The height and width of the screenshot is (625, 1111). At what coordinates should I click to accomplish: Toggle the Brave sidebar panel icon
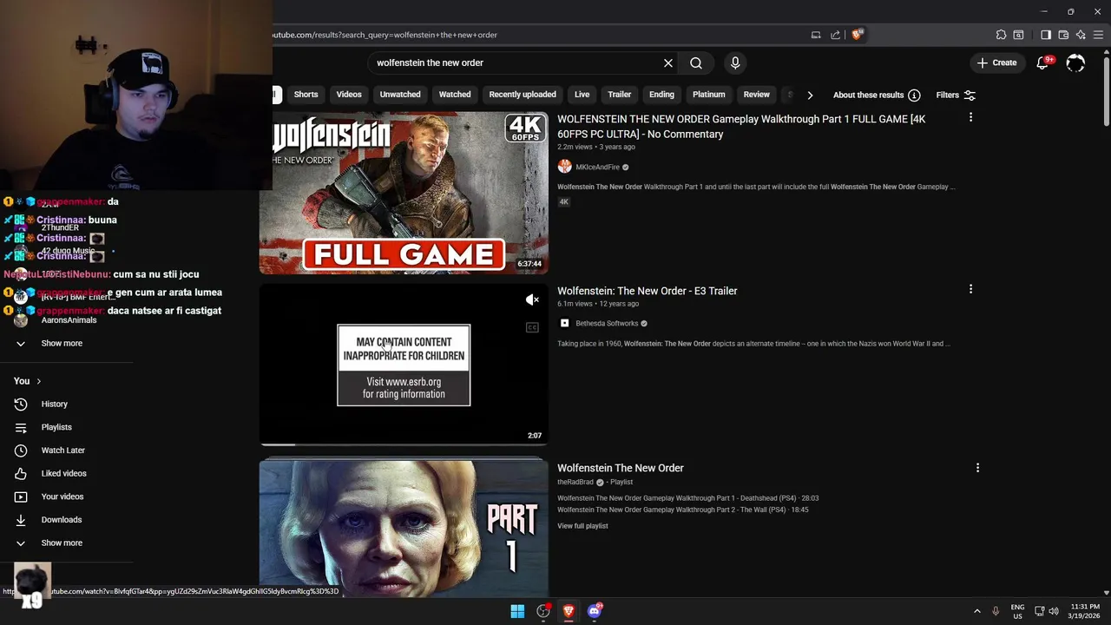coord(1046,35)
